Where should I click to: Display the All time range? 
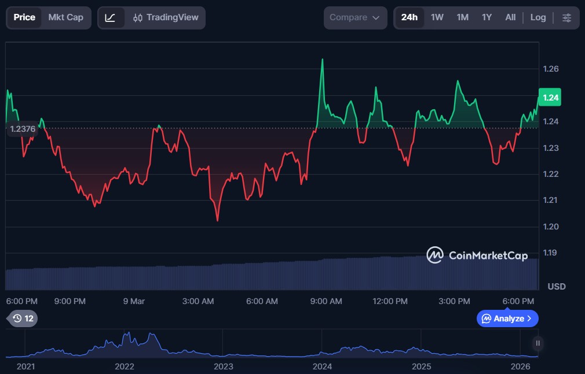[x=510, y=18]
